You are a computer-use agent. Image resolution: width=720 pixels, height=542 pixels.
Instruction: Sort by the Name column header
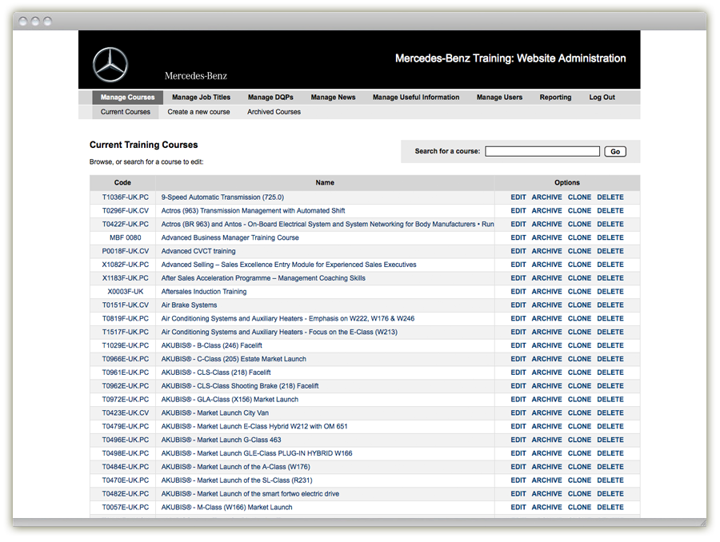click(325, 182)
